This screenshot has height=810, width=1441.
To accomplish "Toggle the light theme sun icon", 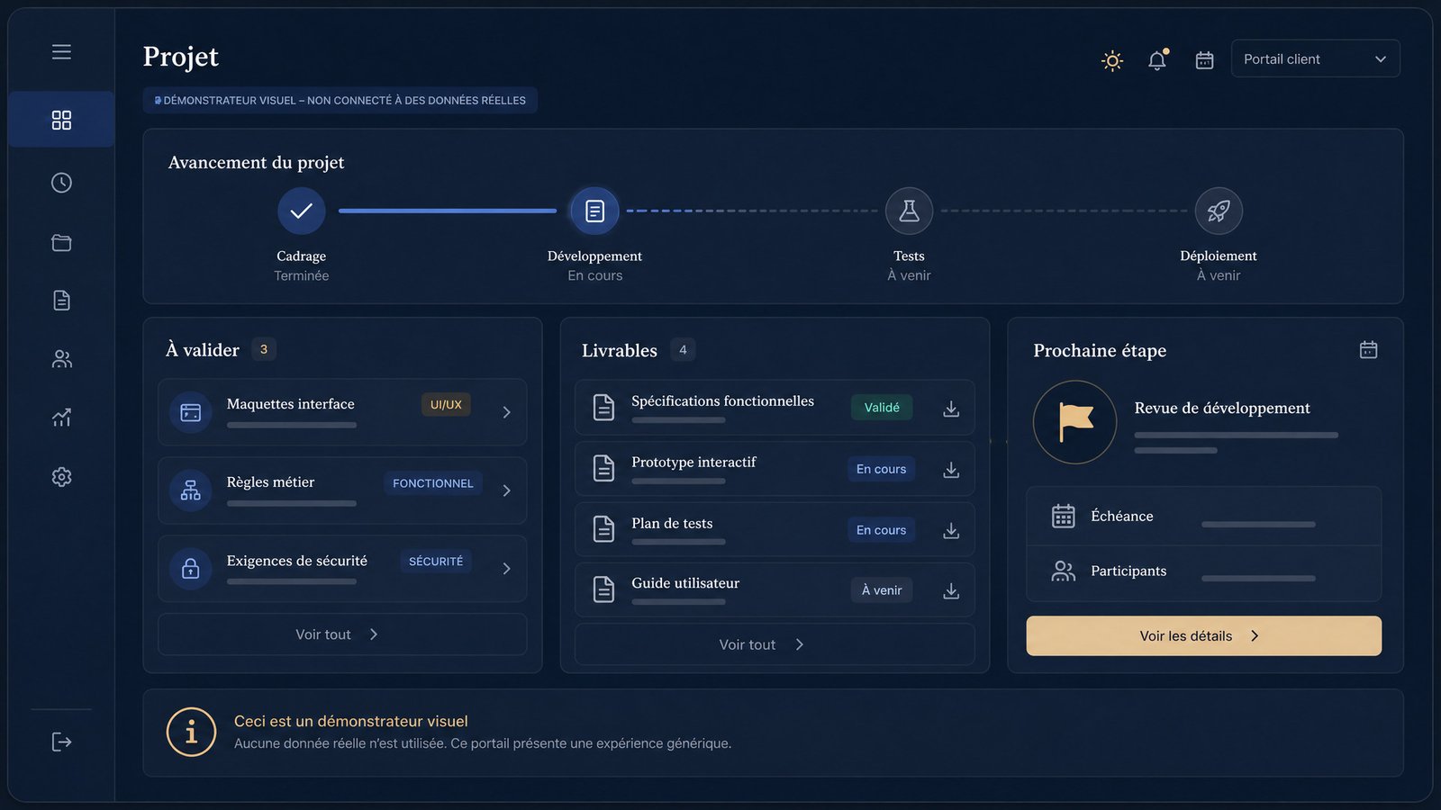I will point(1112,60).
